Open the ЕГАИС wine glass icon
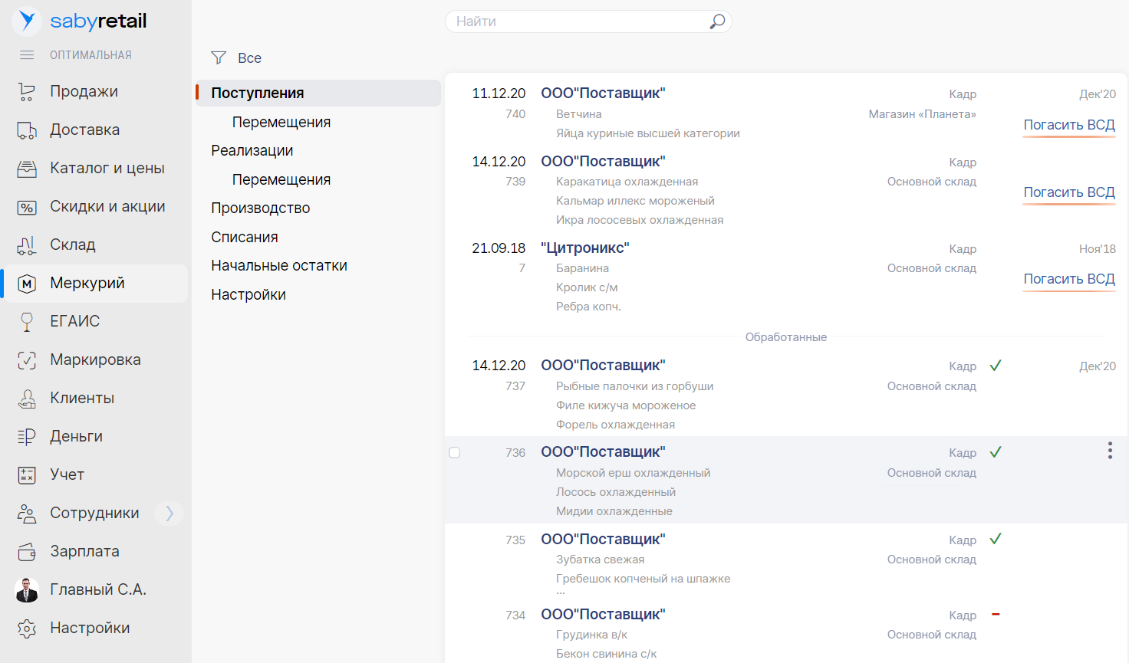The height and width of the screenshot is (663, 1129). [27, 322]
